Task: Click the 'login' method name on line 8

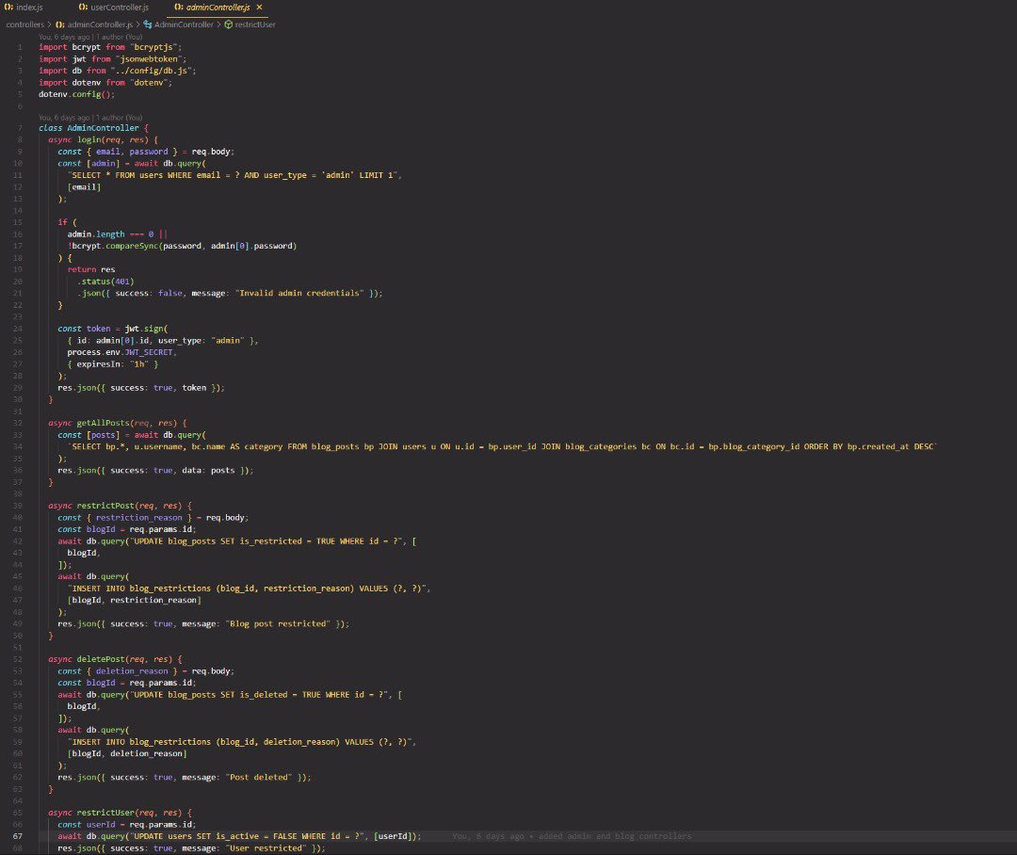Action: pos(89,139)
